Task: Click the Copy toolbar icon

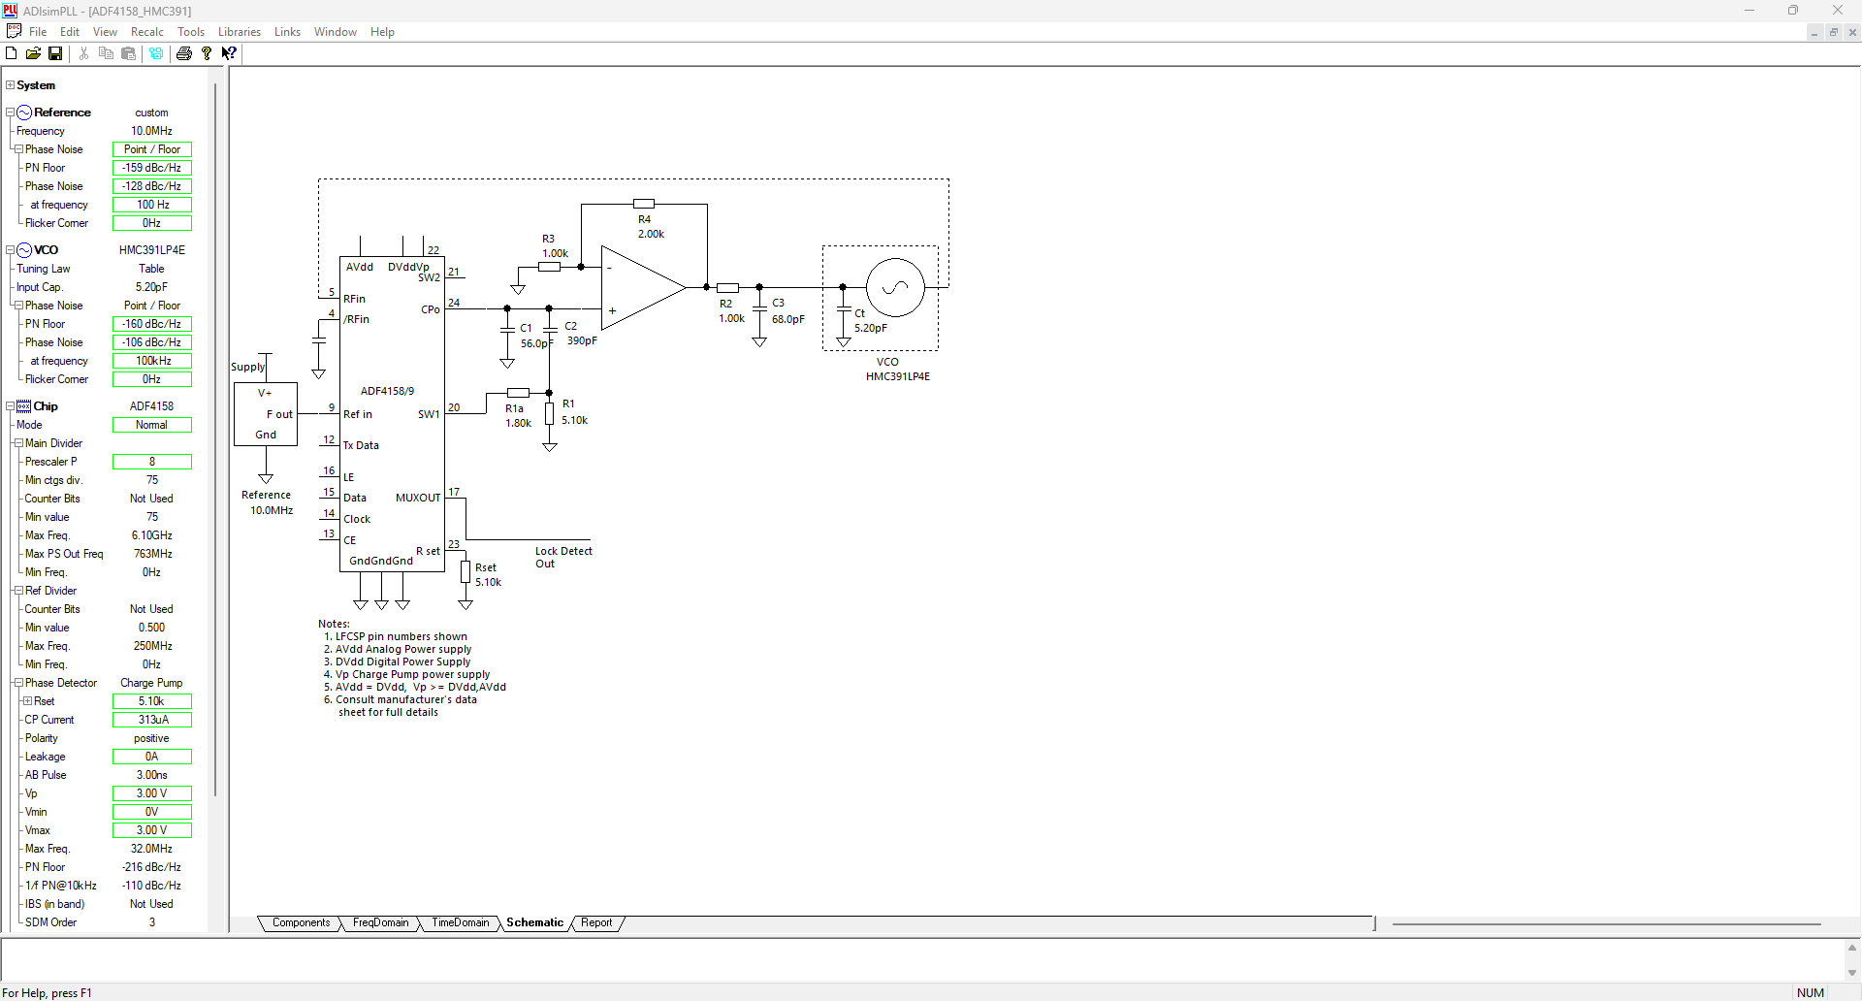Action: (x=107, y=53)
